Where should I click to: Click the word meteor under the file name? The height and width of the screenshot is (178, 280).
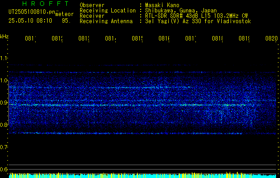65,14
